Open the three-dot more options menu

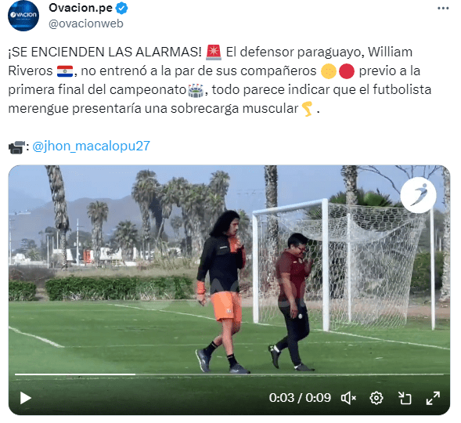(443, 9)
